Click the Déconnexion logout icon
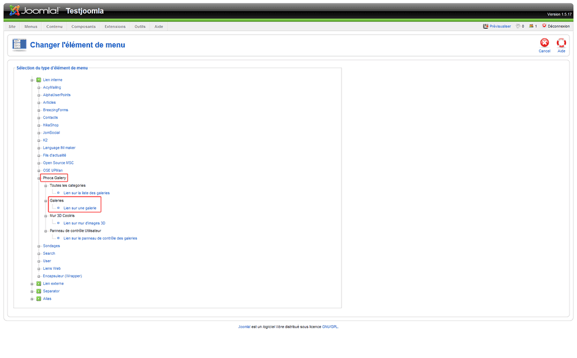The height and width of the screenshot is (358, 577). tap(544, 26)
